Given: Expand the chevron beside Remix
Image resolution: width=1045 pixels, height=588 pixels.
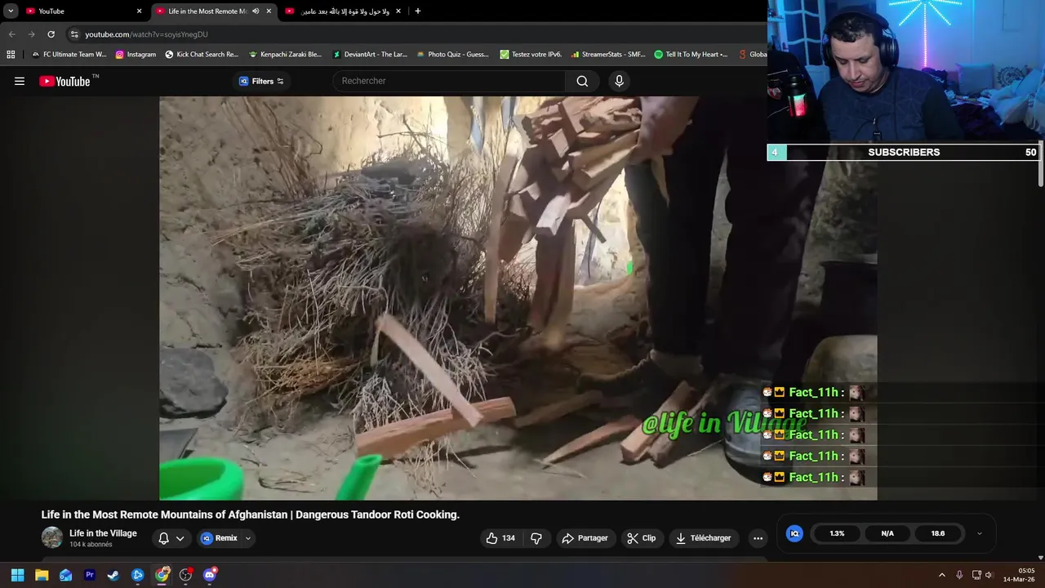Looking at the screenshot, I should 247,538.
